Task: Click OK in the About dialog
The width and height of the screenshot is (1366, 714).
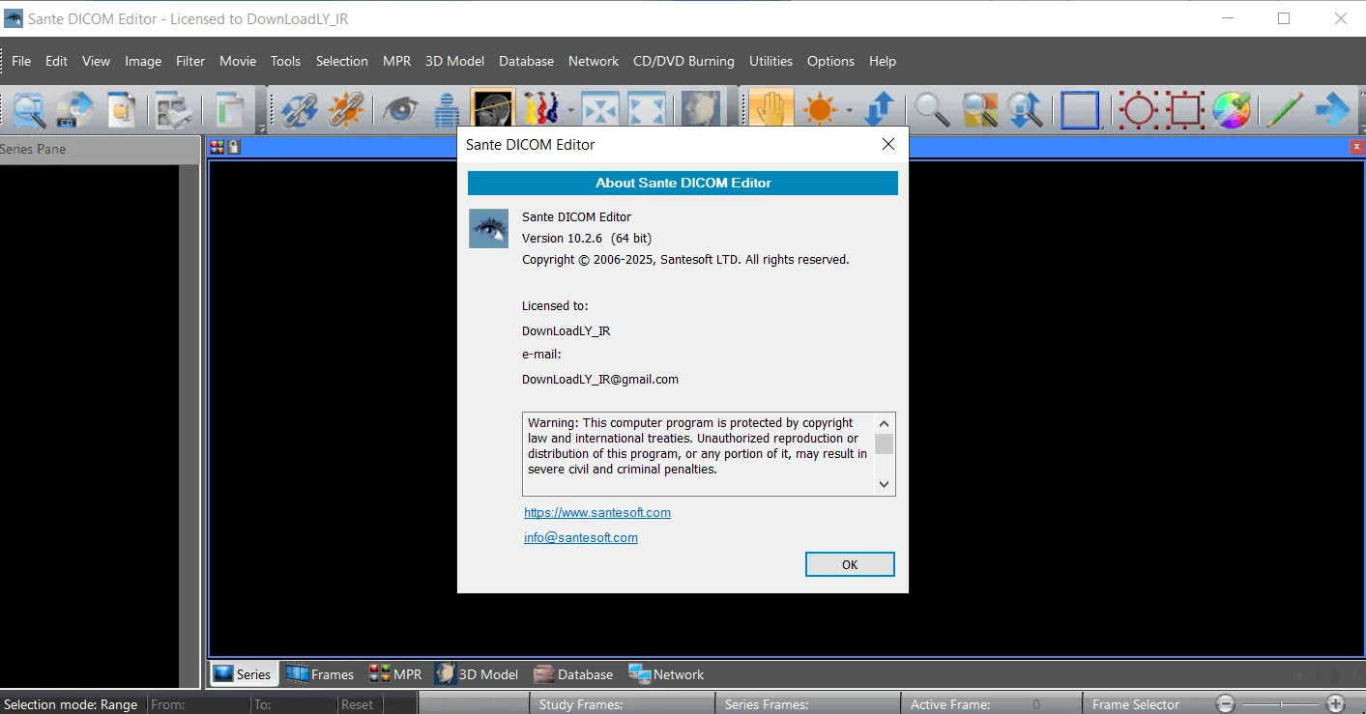Action: click(x=850, y=564)
